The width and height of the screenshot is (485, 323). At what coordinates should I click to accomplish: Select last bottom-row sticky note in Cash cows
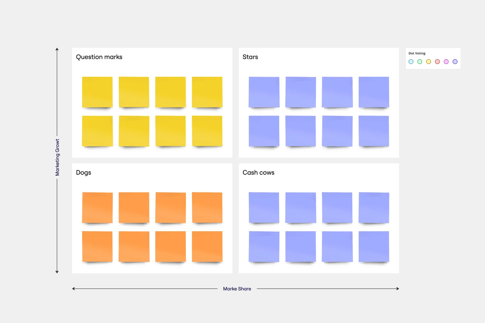pos(374,247)
